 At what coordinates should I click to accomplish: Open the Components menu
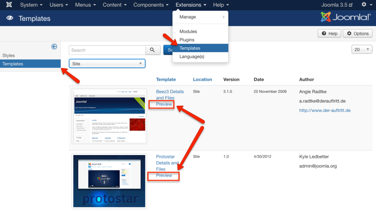click(x=151, y=5)
